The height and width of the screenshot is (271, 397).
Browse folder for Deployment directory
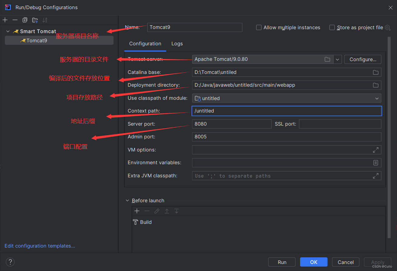click(376, 85)
